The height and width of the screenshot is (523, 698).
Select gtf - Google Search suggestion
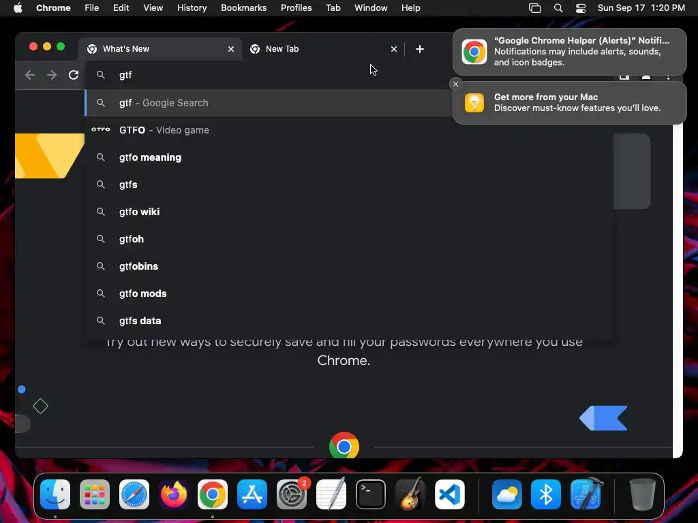[x=269, y=103]
